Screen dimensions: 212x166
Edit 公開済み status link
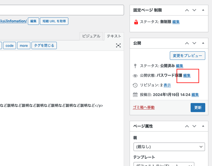tap(179, 66)
